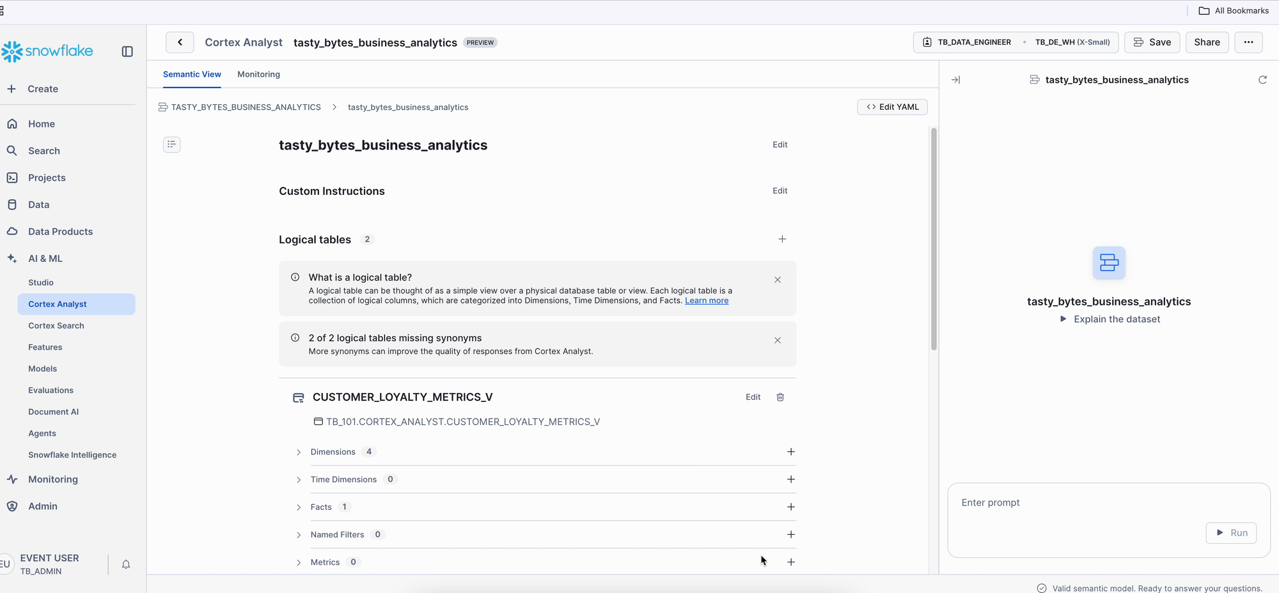Collapse the right chat panel
The width and height of the screenshot is (1279, 593).
955,80
